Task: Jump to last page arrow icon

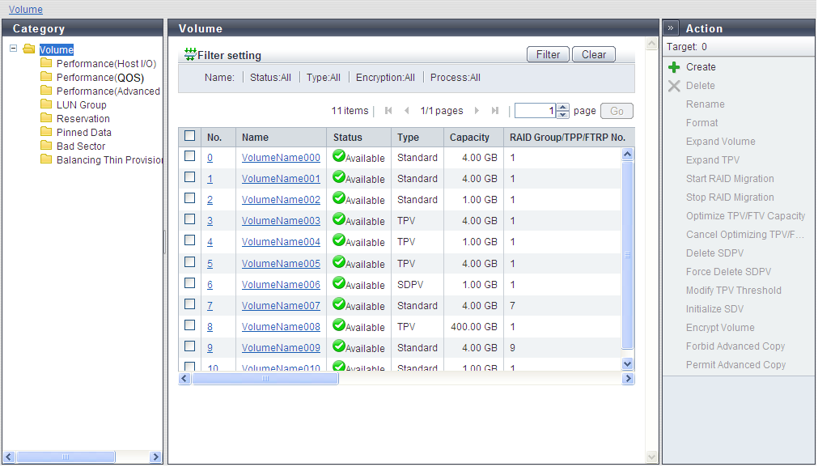Action: pos(495,111)
